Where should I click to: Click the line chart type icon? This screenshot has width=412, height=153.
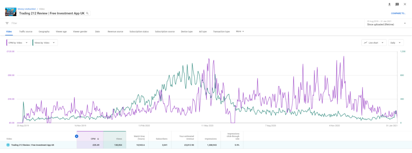coord(365,42)
